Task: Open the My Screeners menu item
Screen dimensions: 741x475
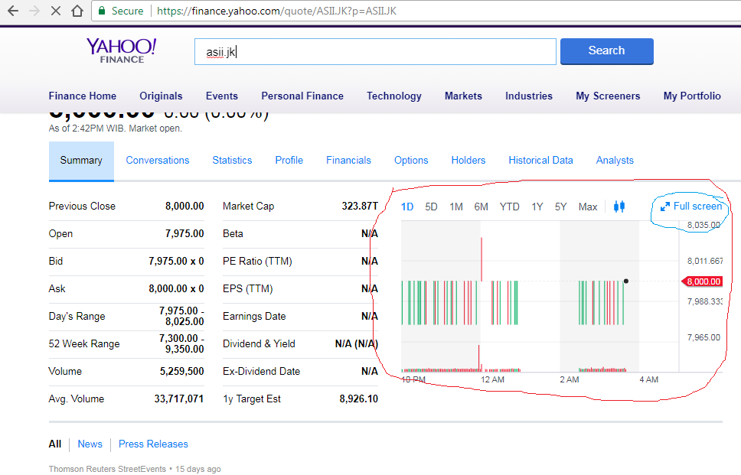Action: pos(608,96)
